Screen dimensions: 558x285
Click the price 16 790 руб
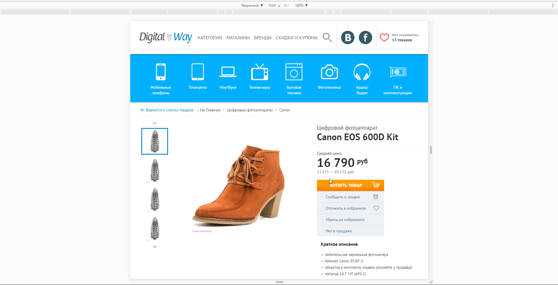tap(342, 163)
